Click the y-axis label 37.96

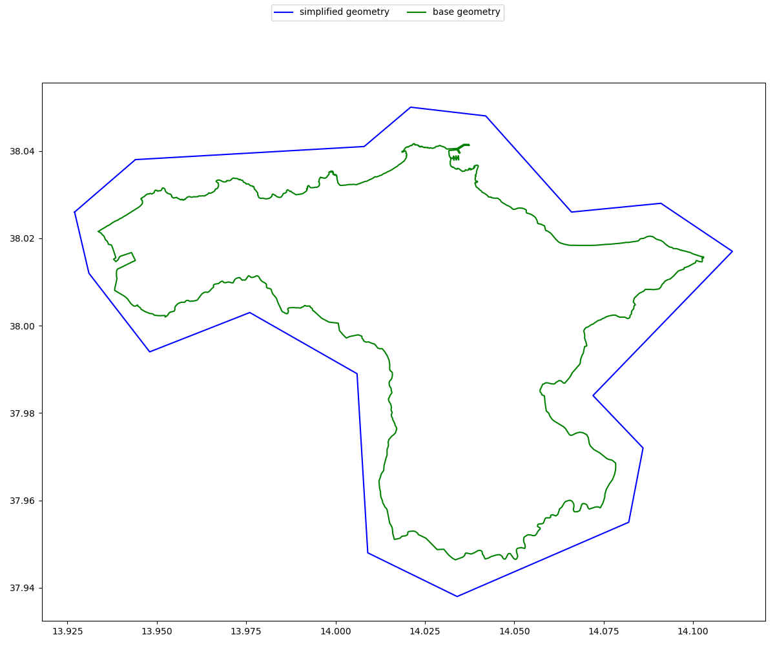coord(24,501)
